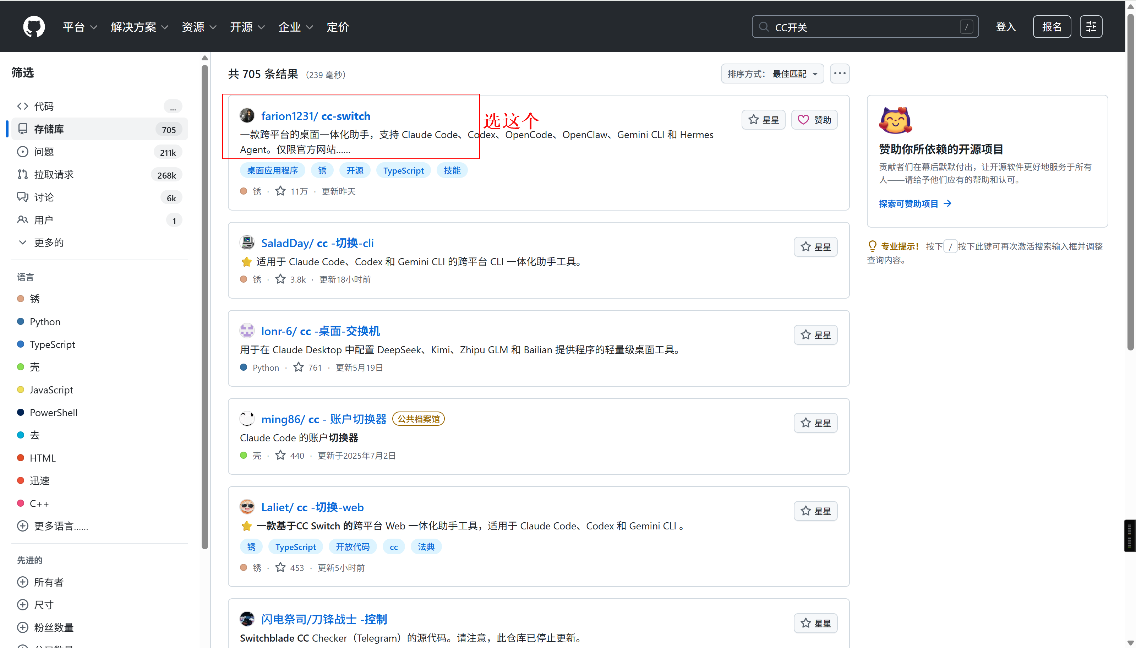Open SaladDay/cc-切换-cli repository
This screenshot has height=648, width=1136.
317,244
